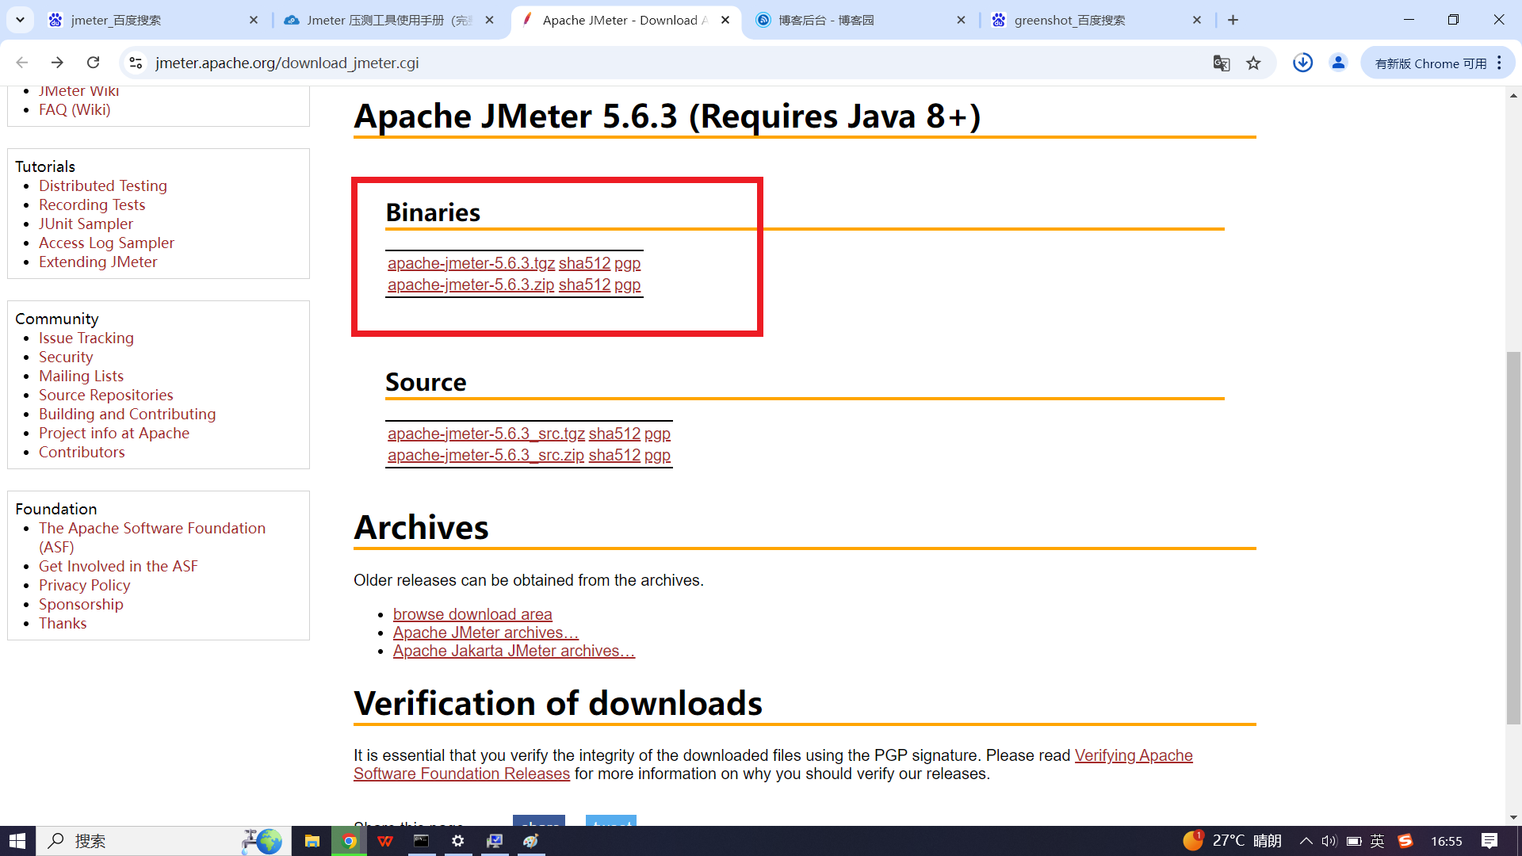Open the Chrome profile avatar icon
Viewport: 1522px width, 856px height.
click(x=1338, y=63)
